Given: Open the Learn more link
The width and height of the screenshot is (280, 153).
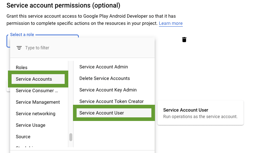Looking at the screenshot, I should [x=171, y=23].
